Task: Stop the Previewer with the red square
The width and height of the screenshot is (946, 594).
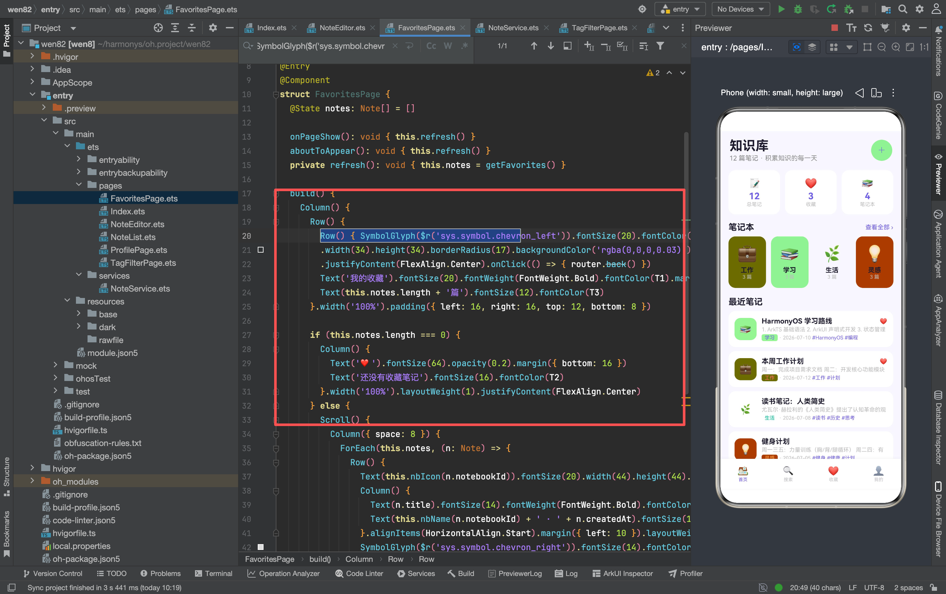Action: coord(834,27)
